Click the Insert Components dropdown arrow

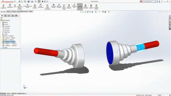[10, 9]
